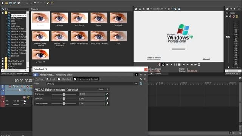Open project properties gear in main toolbar
The image size is (242, 136).
pyautogui.click(x=19, y=3)
